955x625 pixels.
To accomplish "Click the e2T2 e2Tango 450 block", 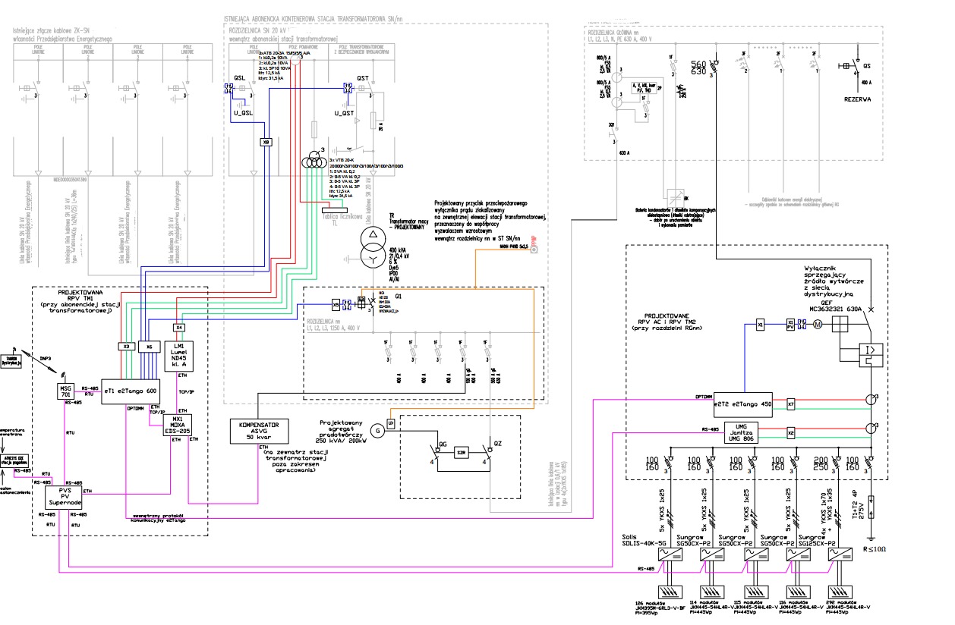I will 743,405.
